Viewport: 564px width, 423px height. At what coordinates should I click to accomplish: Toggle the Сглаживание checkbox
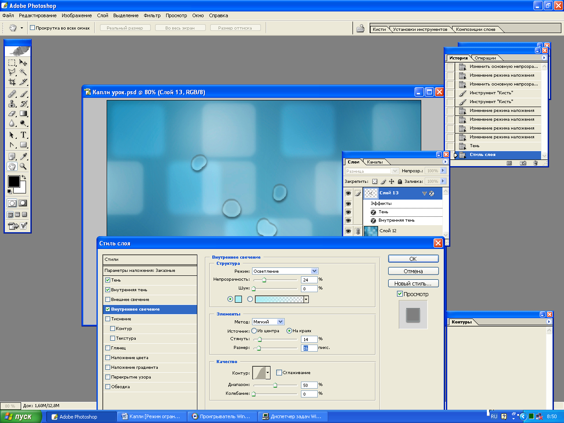coord(279,373)
